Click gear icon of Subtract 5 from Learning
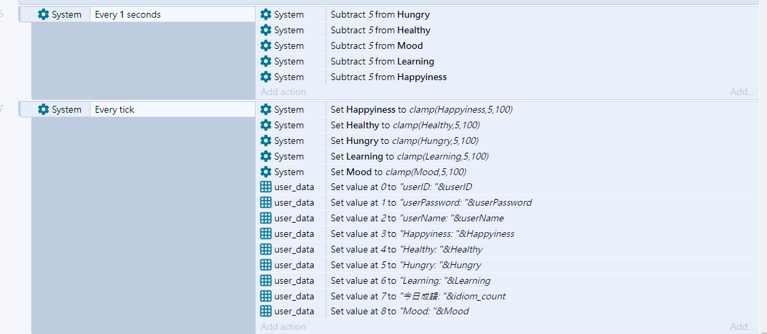 pyautogui.click(x=266, y=62)
